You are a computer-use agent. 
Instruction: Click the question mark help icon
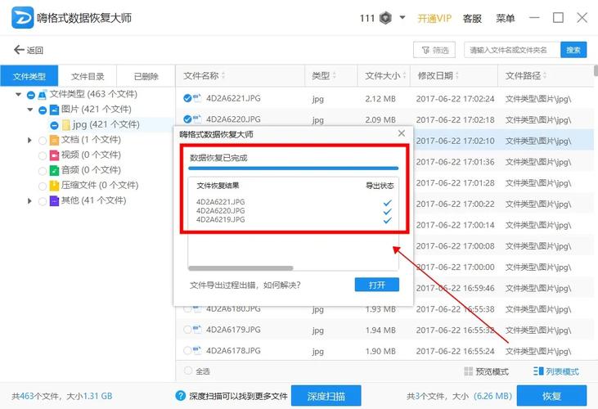[x=181, y=396]
